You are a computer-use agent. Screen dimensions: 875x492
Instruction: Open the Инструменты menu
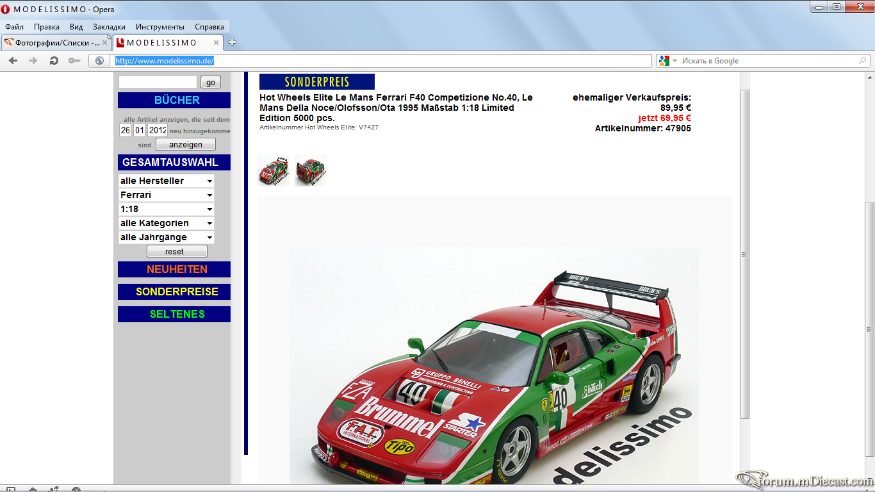[x=160, y=27]
